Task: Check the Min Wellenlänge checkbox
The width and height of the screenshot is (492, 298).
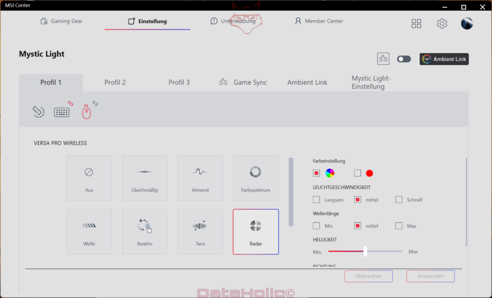Action: (x=316, y=226)
